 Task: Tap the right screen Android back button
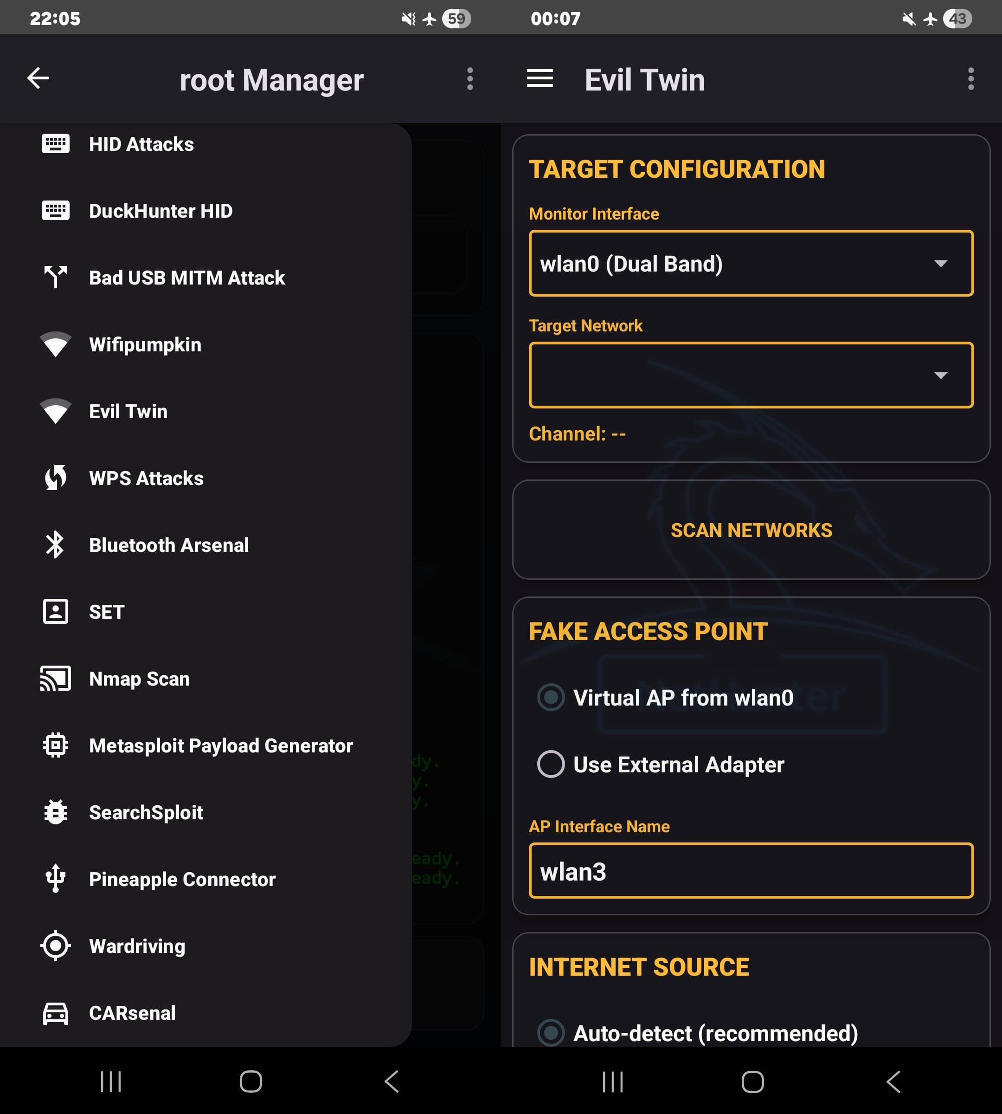pos(893,1081)
